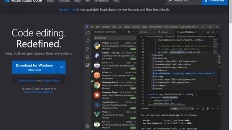Screen dimensions: 232x130
Task: Go to the Extensions page in site navigation
Action: [101, 1]
